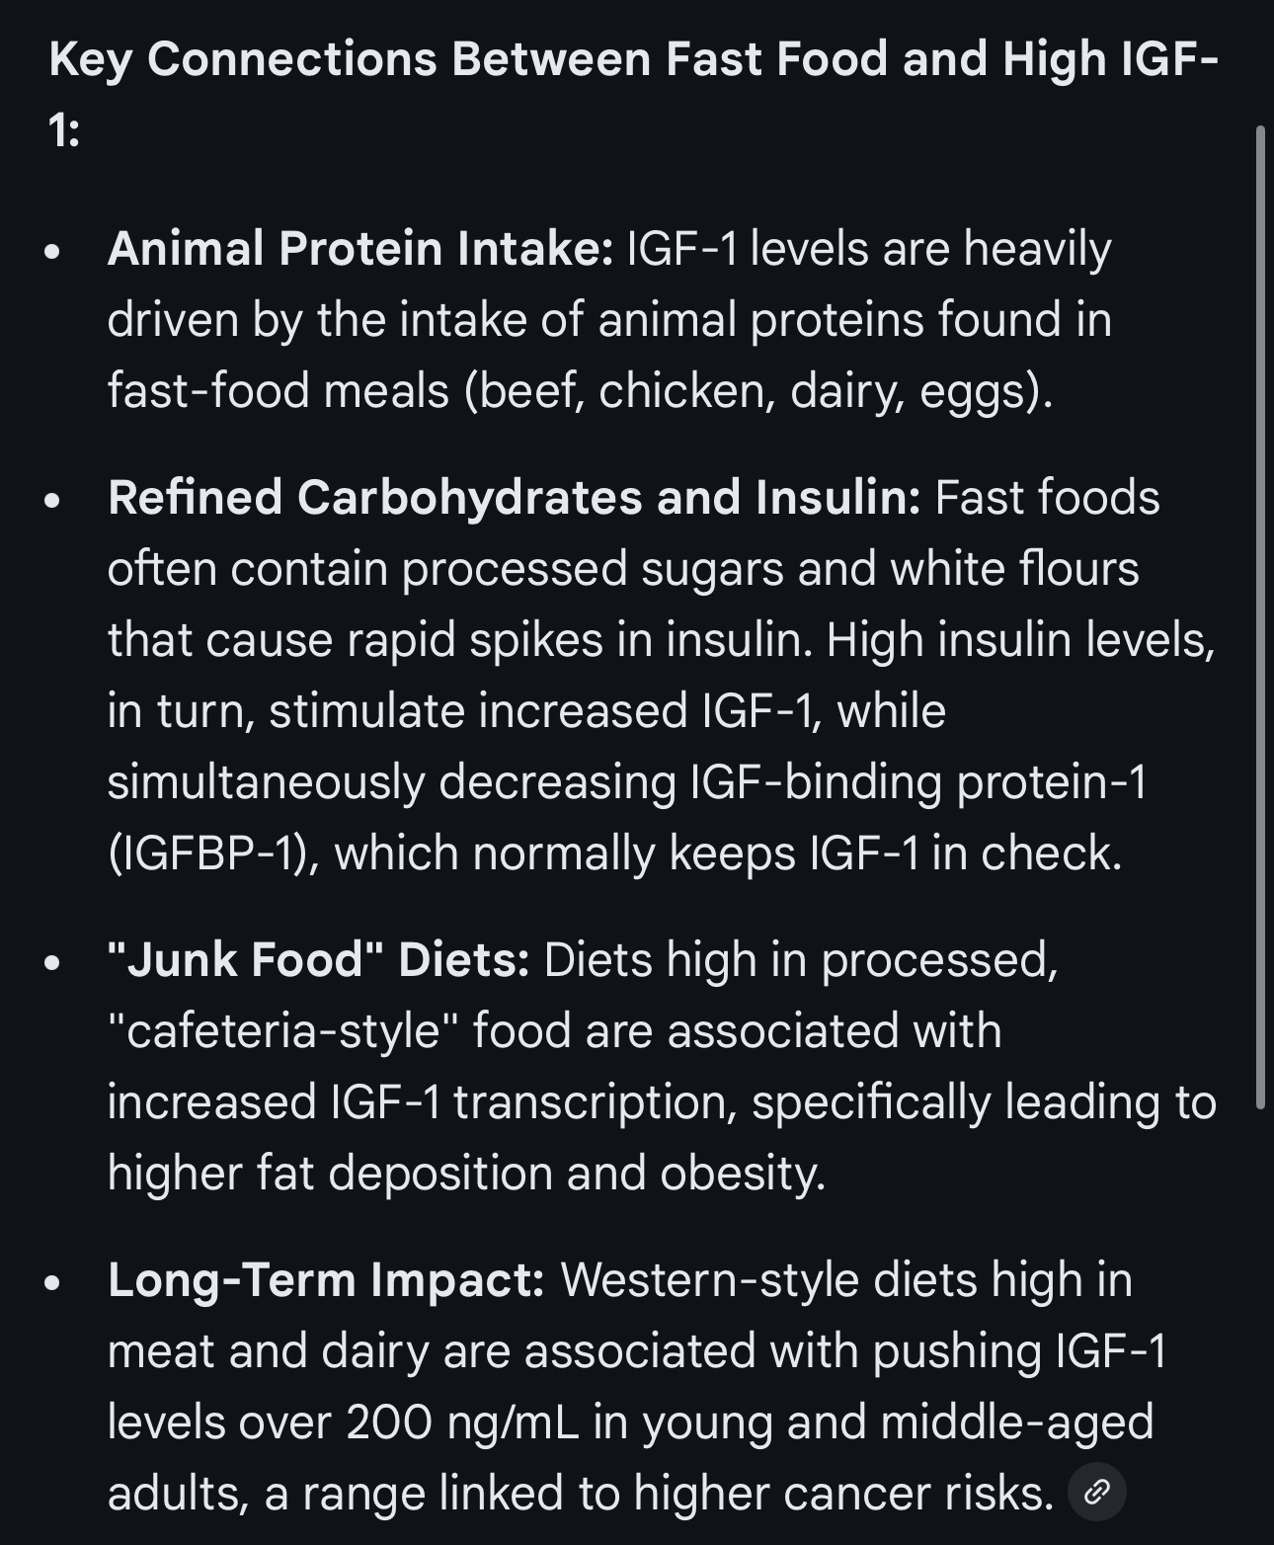
Task: Click the phrase "higher fat deposition and obesity"
Action: click(x=464, y=1174)
